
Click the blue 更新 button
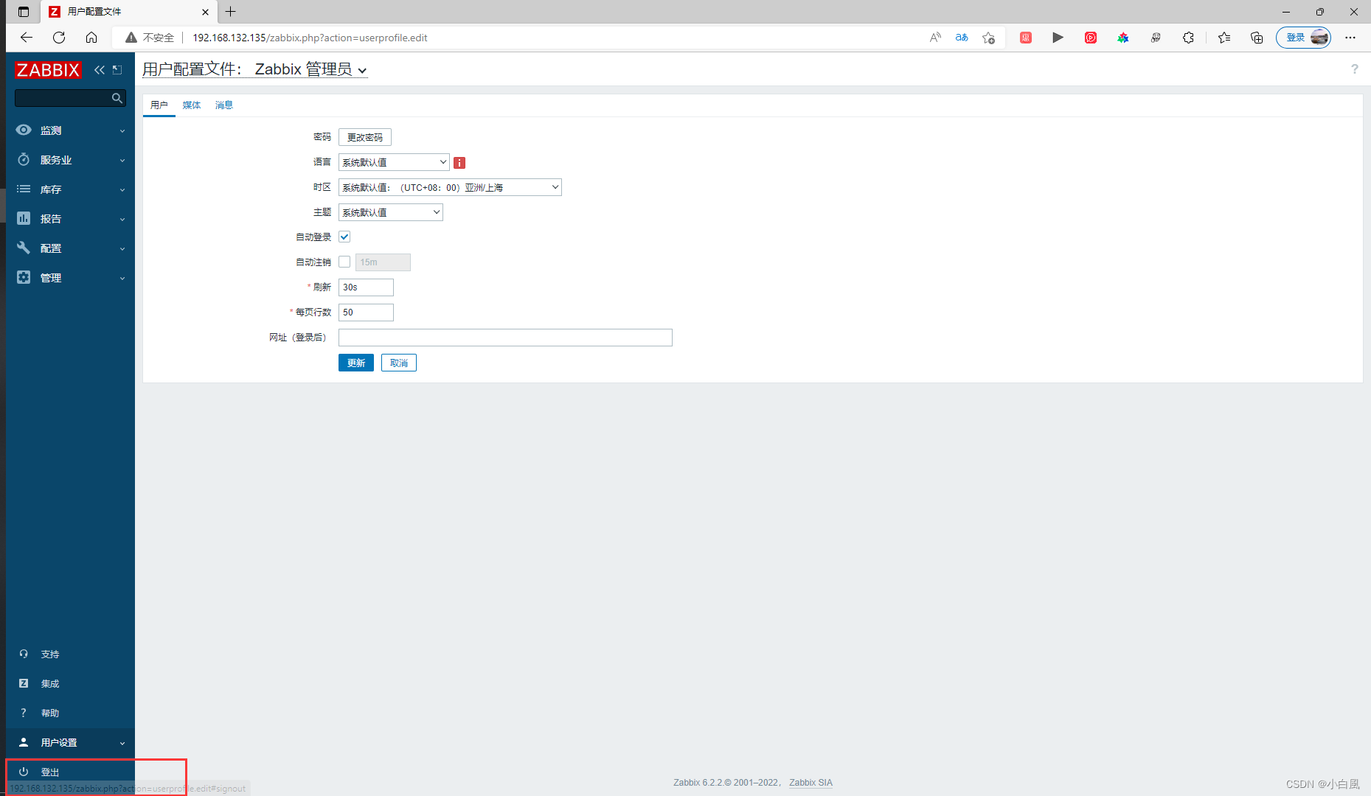tap(356, 363)
